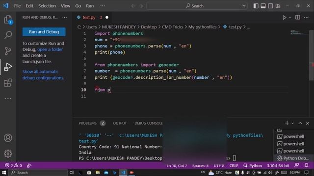The height and width of the screenshot is (176, 314).
Task: Change the UTF-8 encoding setting
Action: tap(219, 165)
